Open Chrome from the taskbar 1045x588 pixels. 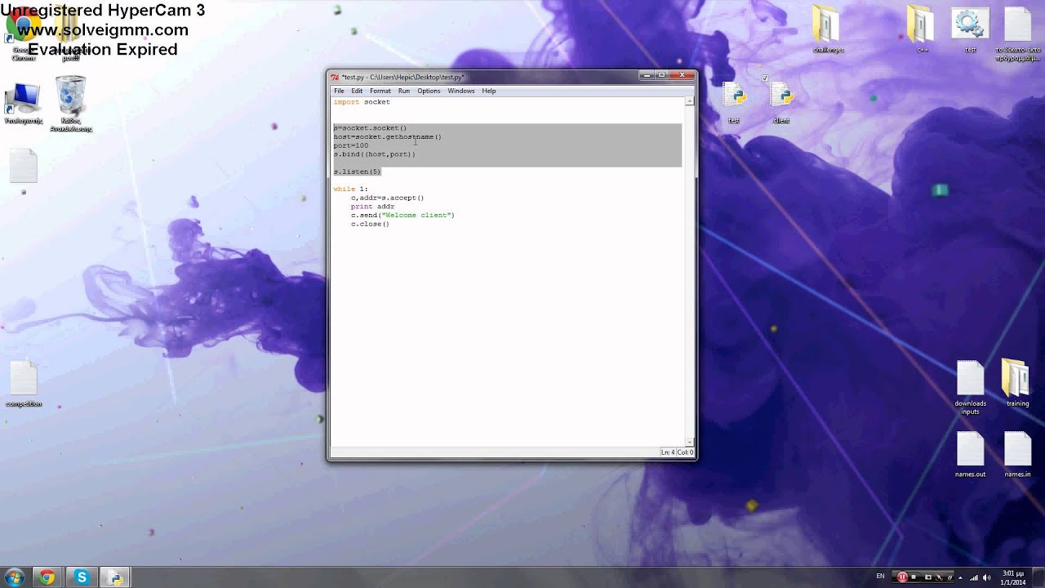(47, 577)
